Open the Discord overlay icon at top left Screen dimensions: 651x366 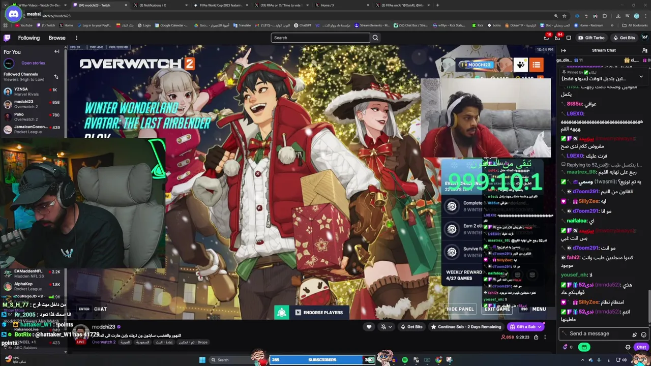(13, 14)
